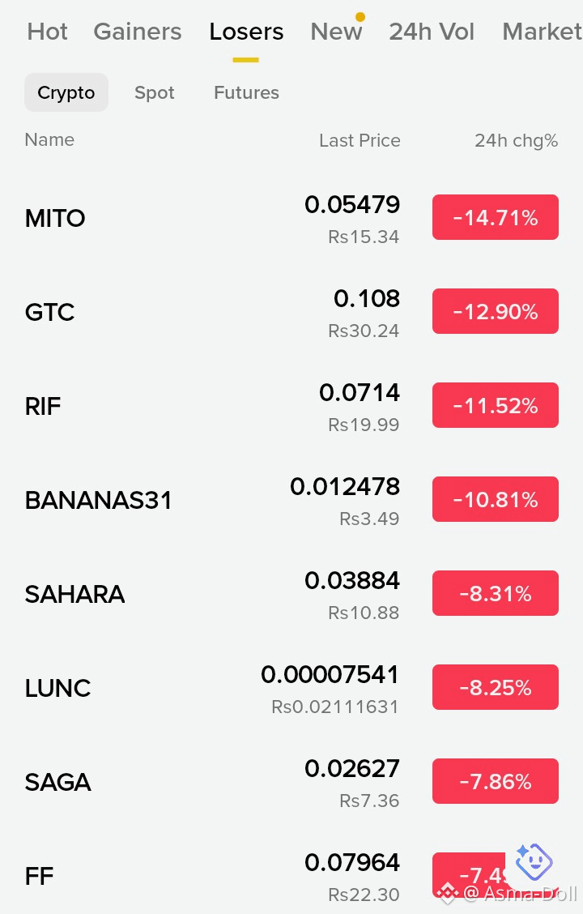Open the BANANAS31 coin row
The height and width of the screenshot is (914, 583).
tap(291, 500)
